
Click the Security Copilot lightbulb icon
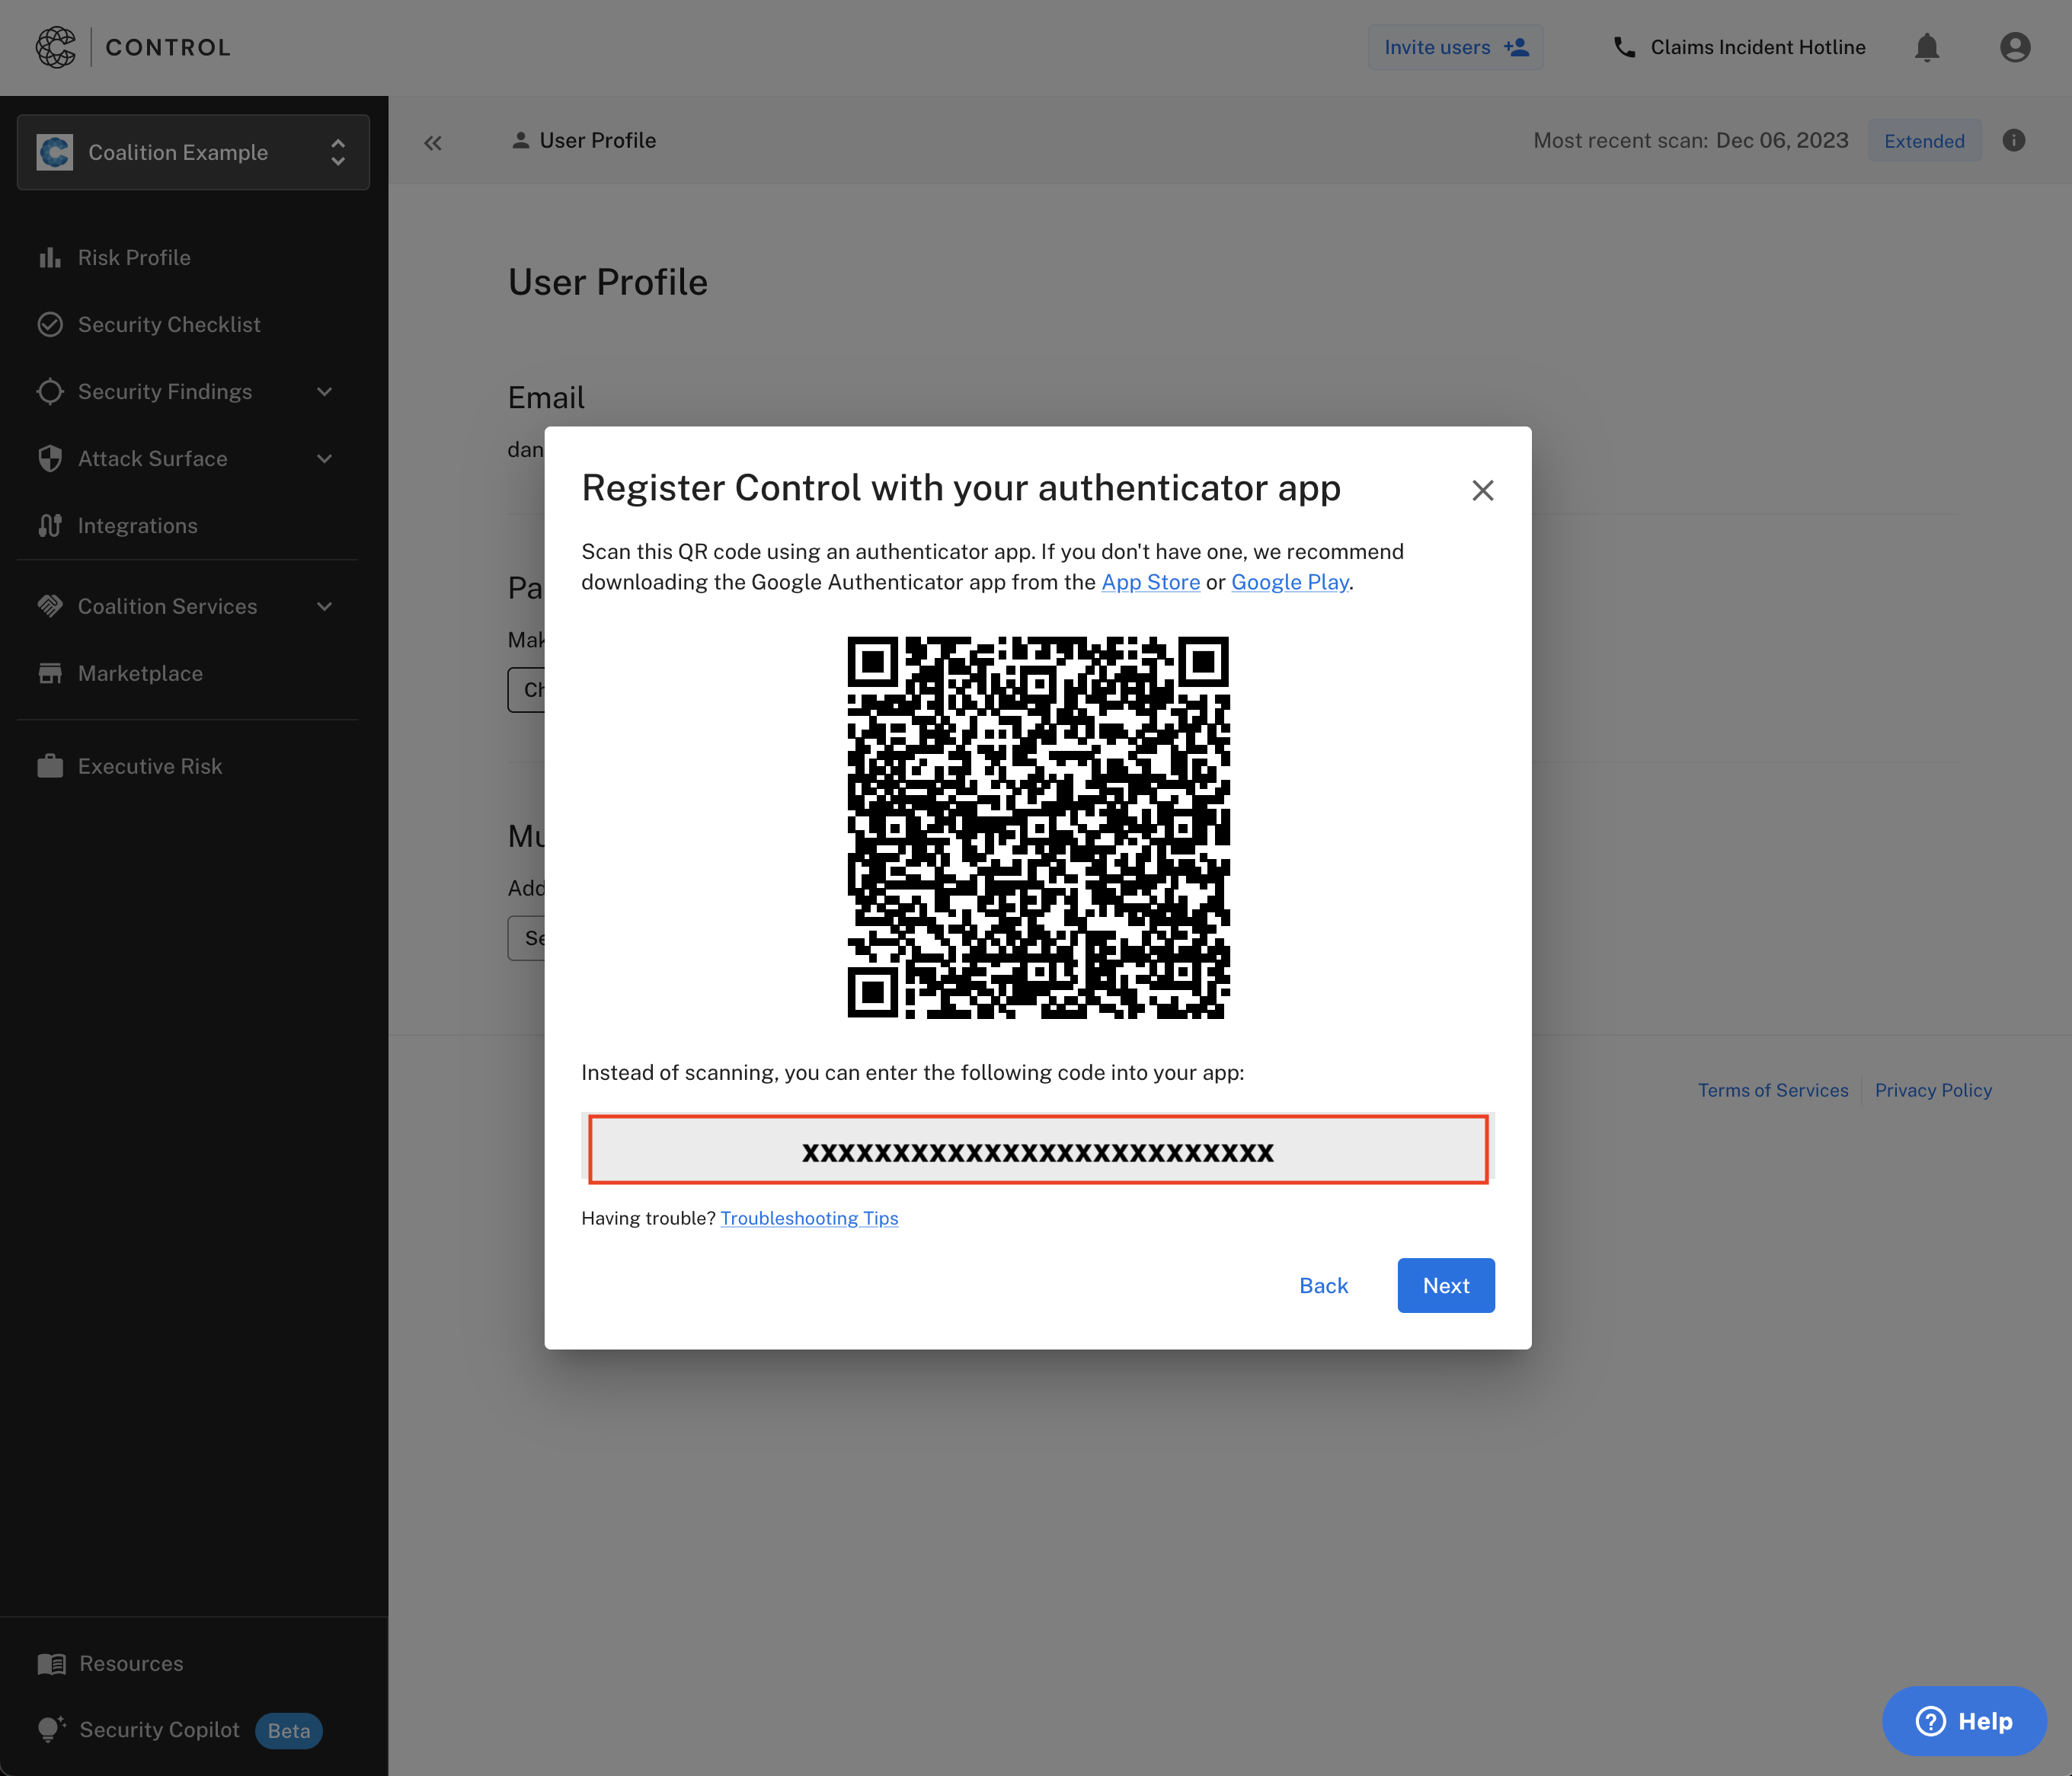(x=51, y=1729)
